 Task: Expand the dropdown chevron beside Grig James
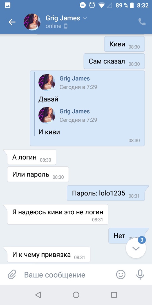click(85, 18)
